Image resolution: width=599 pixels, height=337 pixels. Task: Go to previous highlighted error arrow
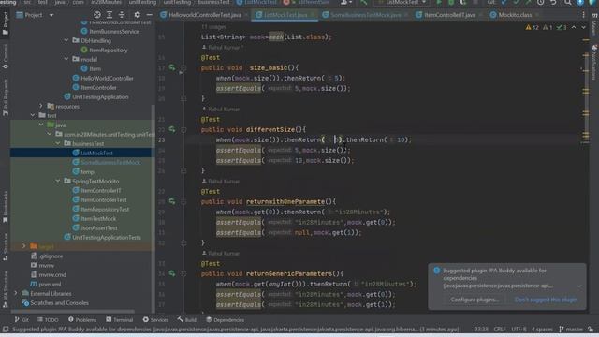click(x=574, y=27)
